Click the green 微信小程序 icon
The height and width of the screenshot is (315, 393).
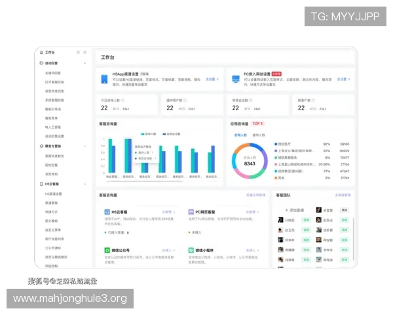(x=191, y=250)
